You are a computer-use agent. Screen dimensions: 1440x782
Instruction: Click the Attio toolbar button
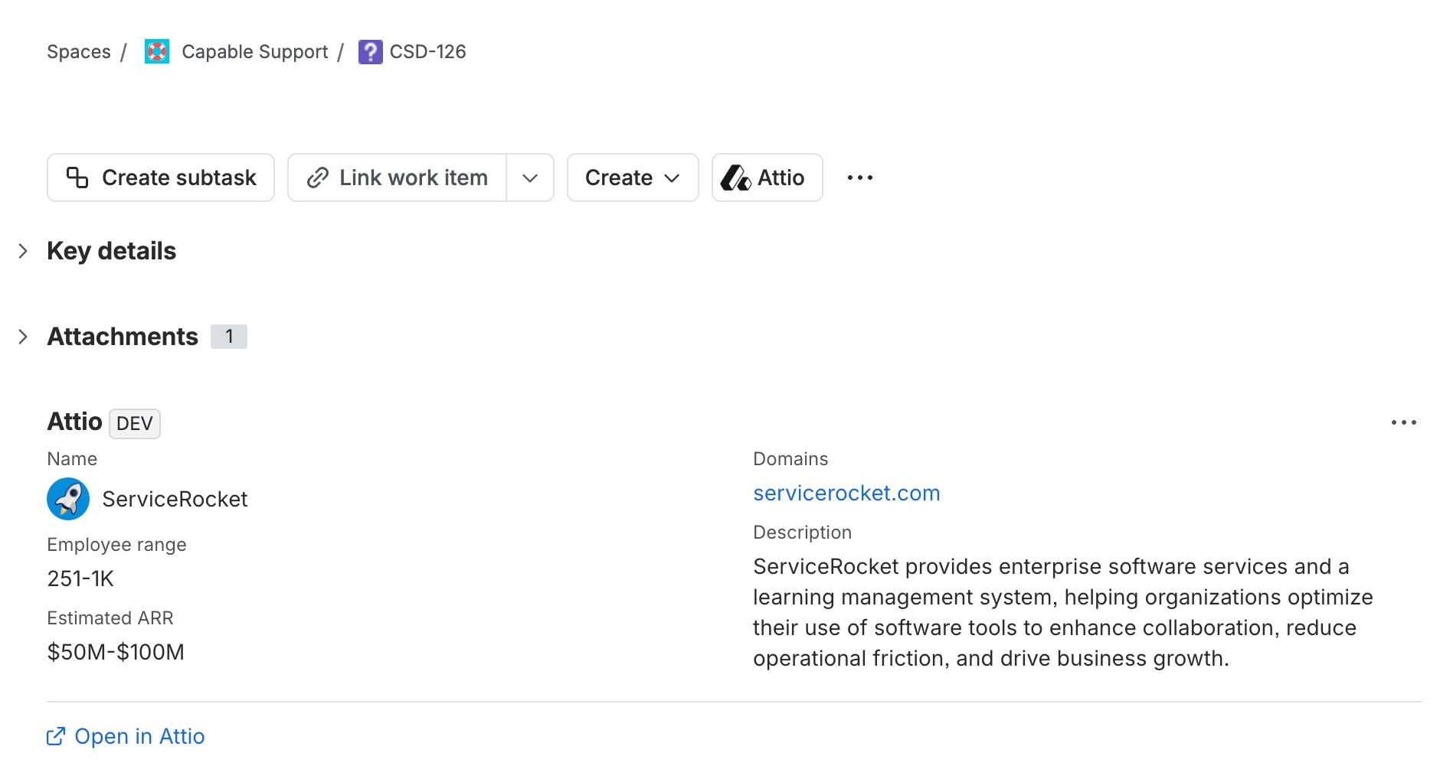coord(767,178)
